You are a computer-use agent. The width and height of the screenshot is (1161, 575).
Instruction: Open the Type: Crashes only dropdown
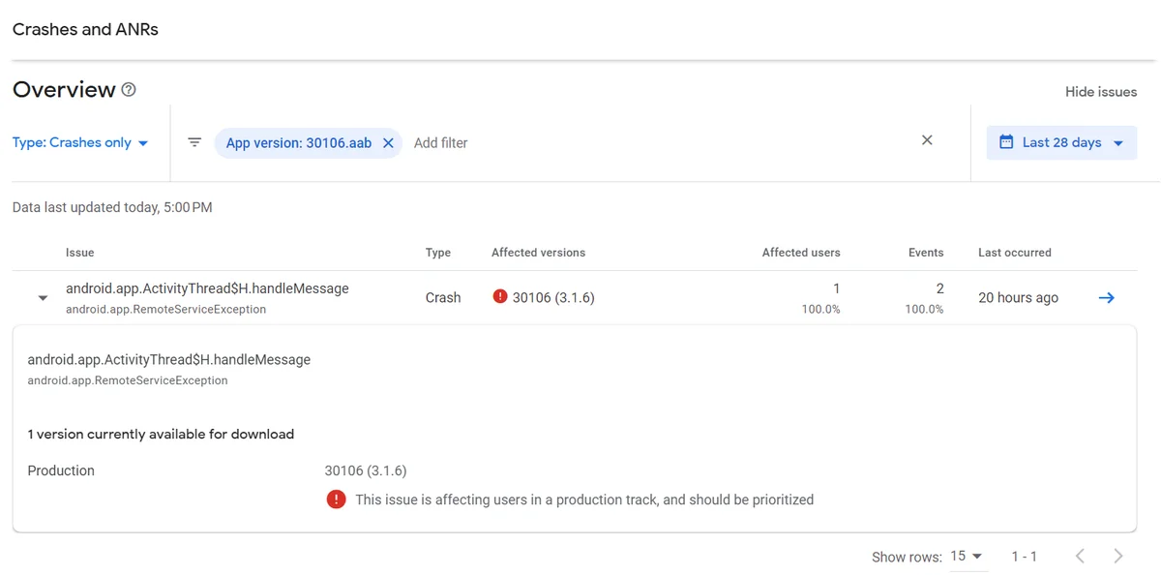tap(80, 142)
